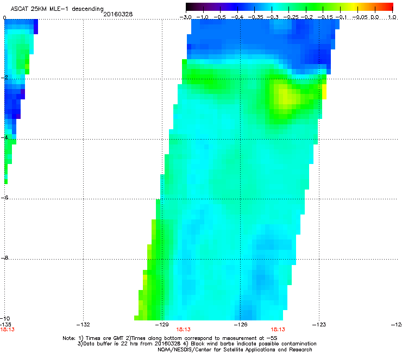The image size is (402, 353).
Task: Click the red "18:13" time right of -129
Action: [x=183, y=330]
